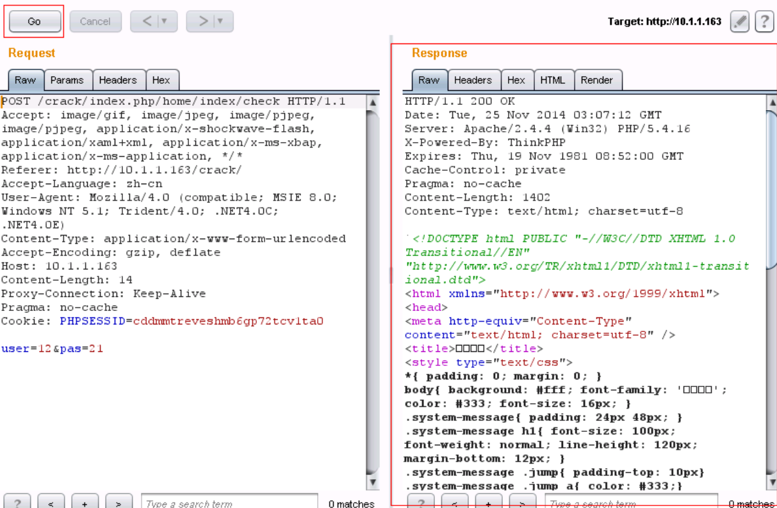777x508 pixels.
Task: Click the response pane scroll-up arrow
Action: [772, 102]
